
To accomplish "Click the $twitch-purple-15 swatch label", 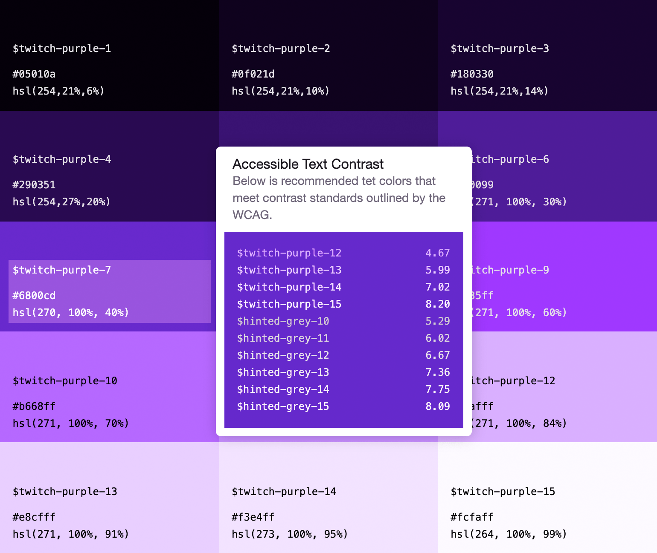I will 503,492.
